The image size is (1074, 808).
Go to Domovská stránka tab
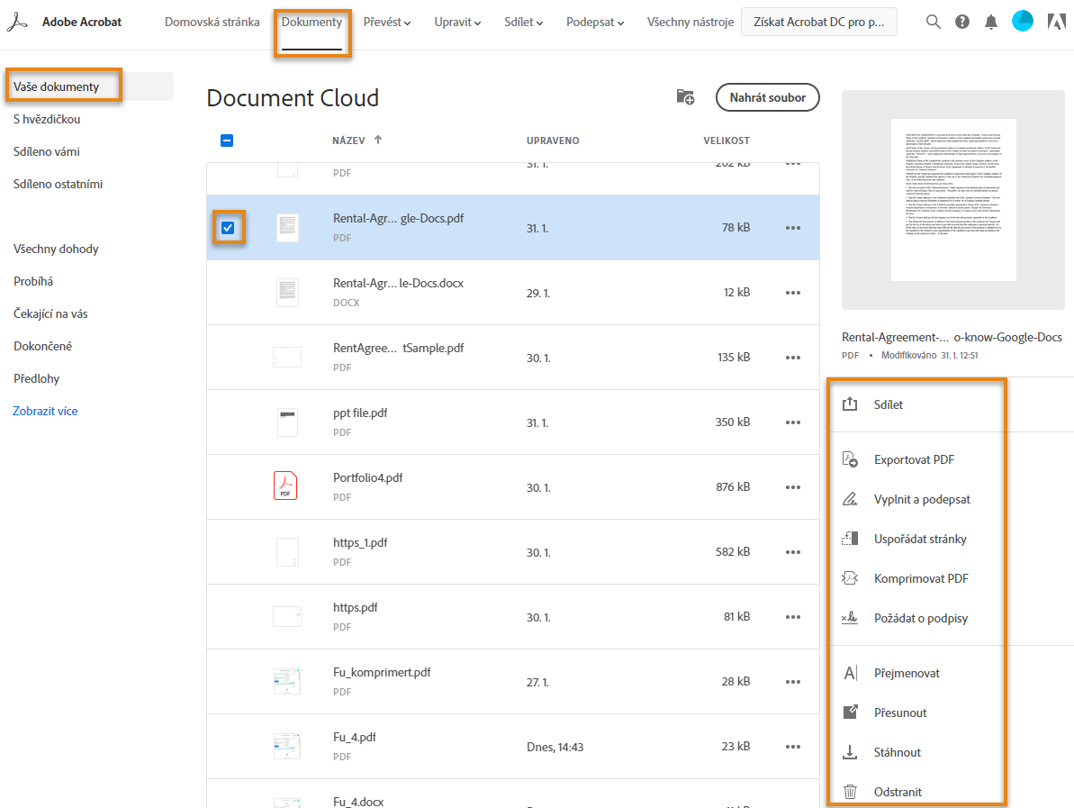pos(212,22)
